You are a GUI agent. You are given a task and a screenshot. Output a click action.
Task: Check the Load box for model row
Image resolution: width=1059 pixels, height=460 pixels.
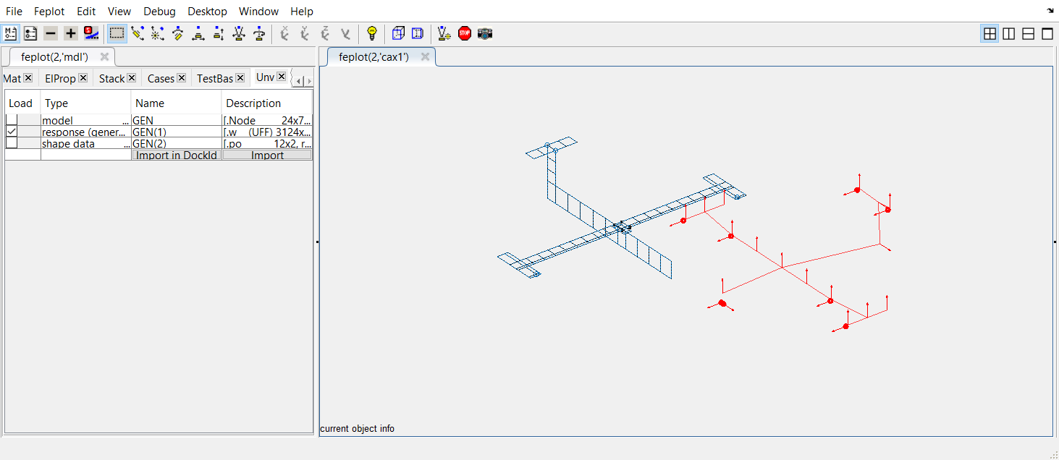point(12,120)
